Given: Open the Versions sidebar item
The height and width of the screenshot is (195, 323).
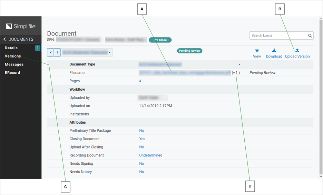Looking at the screenshot, I should [x=13, y=56].
